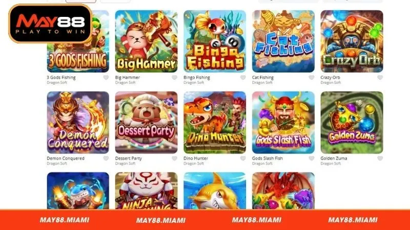Click the heart icon next to Dino Hunter
This screenshot has height=230, width=410.
click(243, 158)
